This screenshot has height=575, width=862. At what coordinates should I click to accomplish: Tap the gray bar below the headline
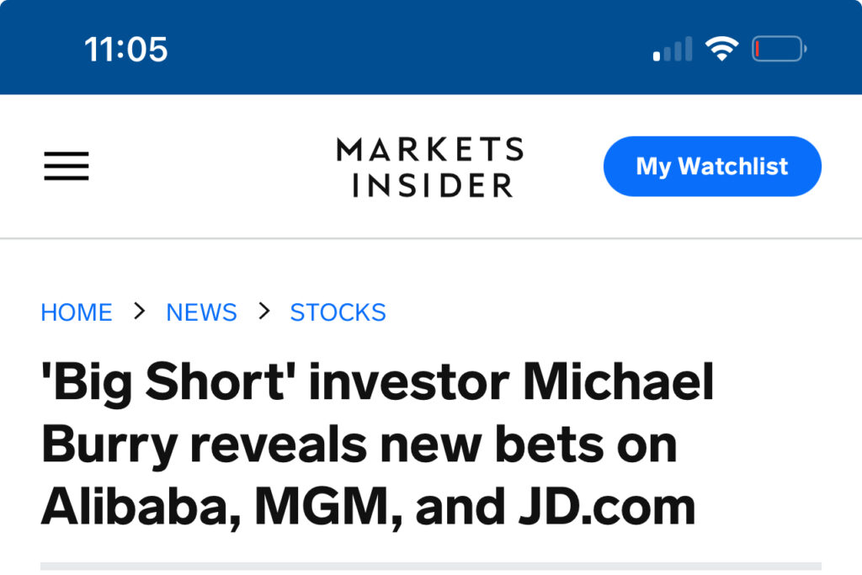coord(430,567)
